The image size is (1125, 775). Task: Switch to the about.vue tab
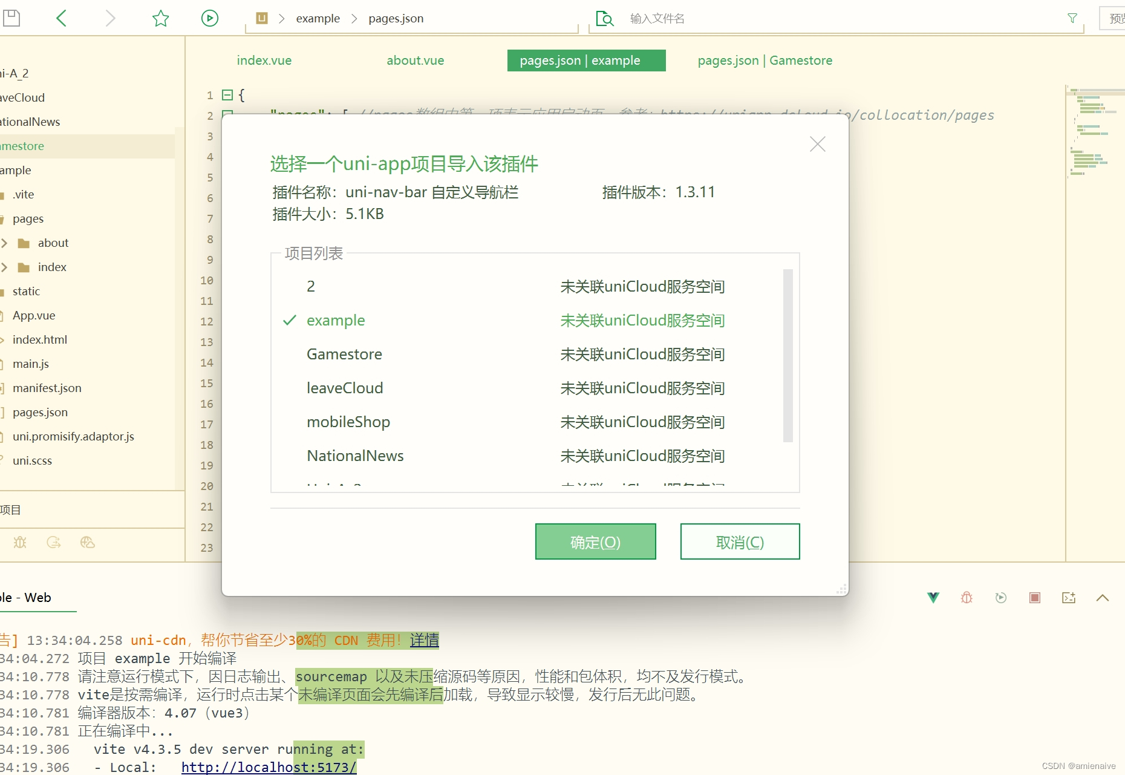tap(416, 60)
